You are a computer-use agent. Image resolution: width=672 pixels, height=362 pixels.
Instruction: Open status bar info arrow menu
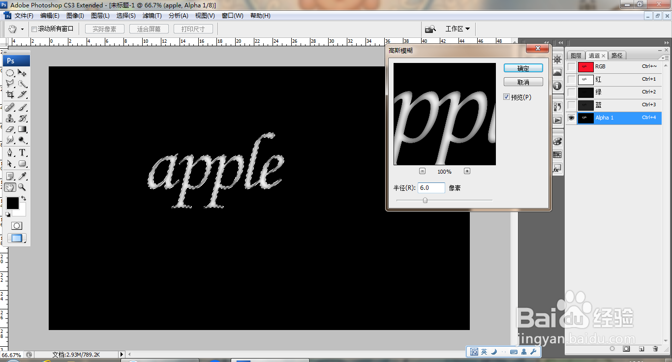click(x=122, y=354)
